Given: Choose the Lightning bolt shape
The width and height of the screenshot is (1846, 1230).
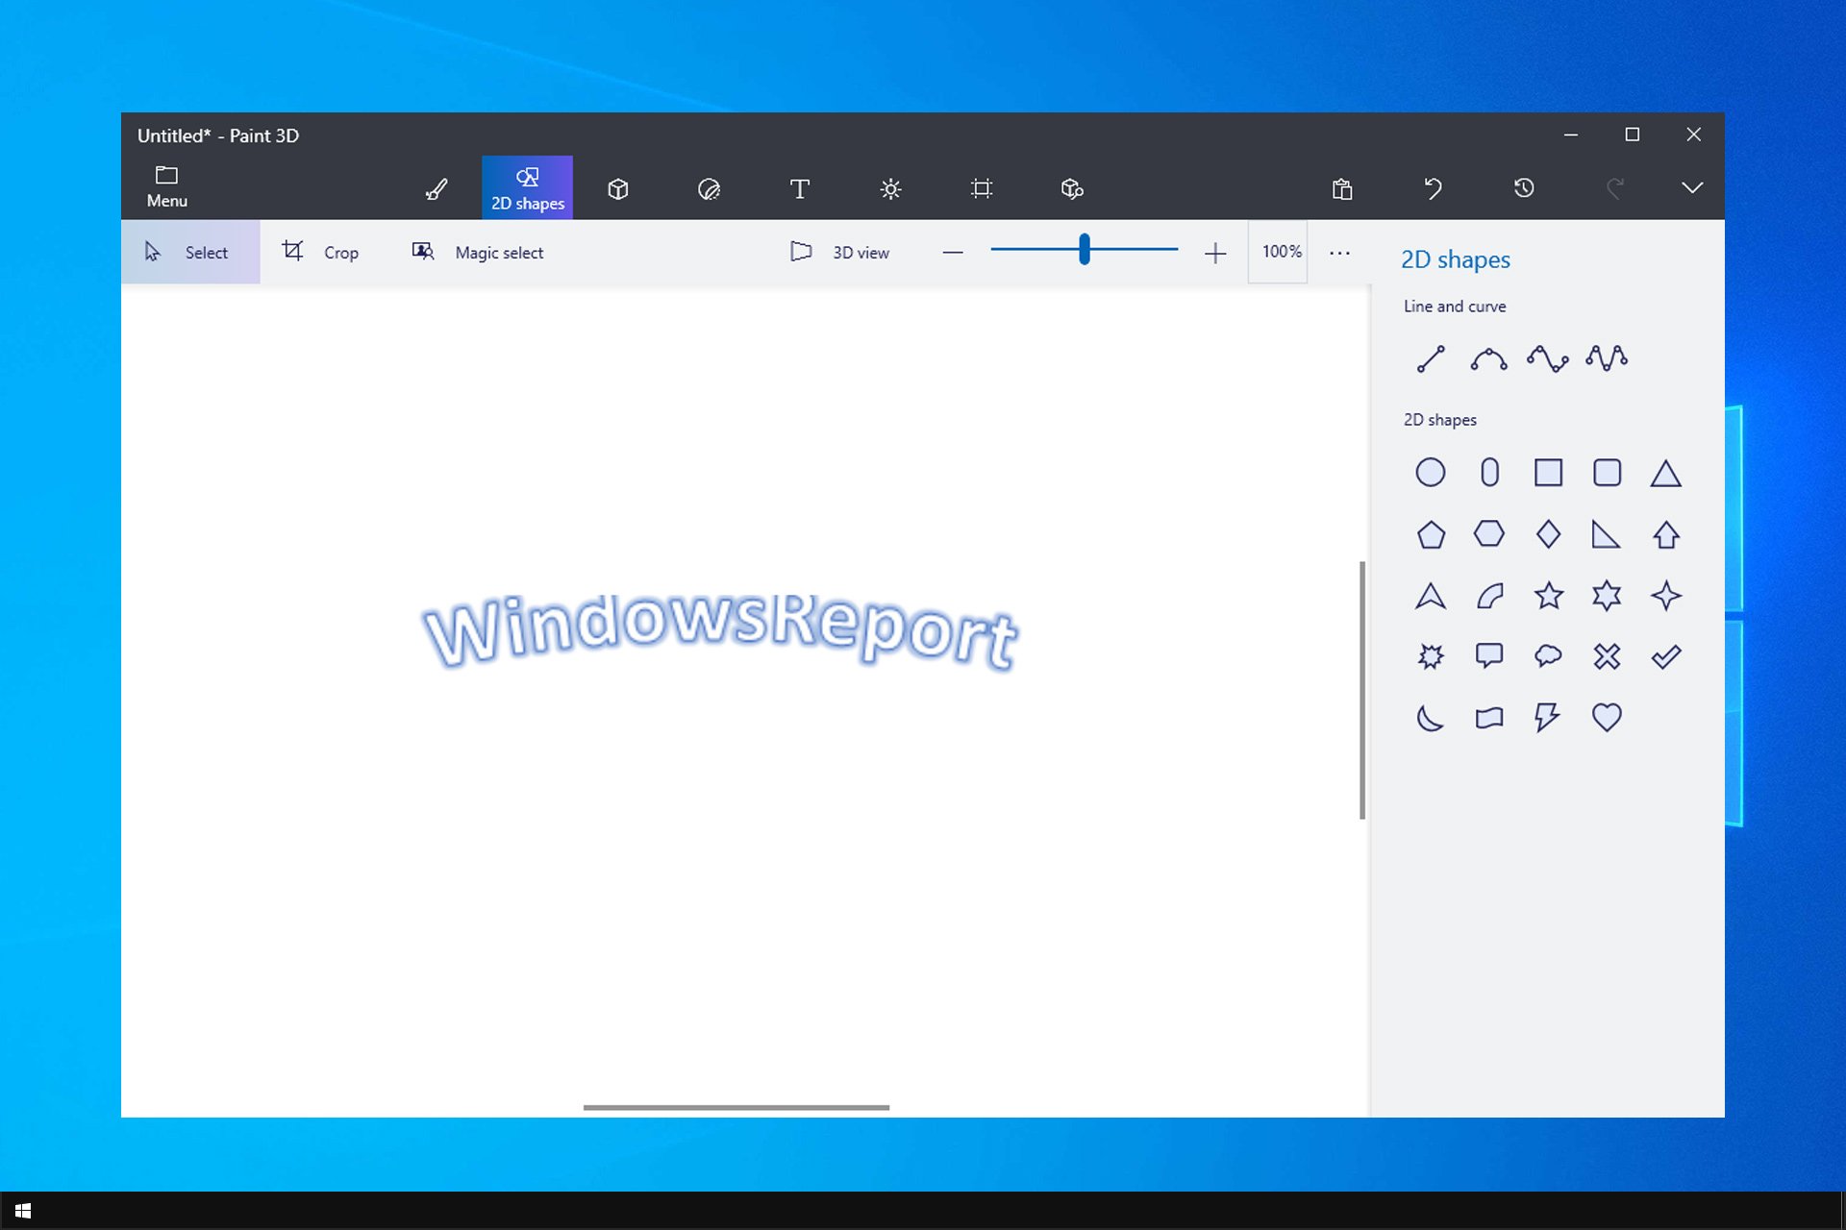Looking at the screenshot, I should pos(1548,718).
